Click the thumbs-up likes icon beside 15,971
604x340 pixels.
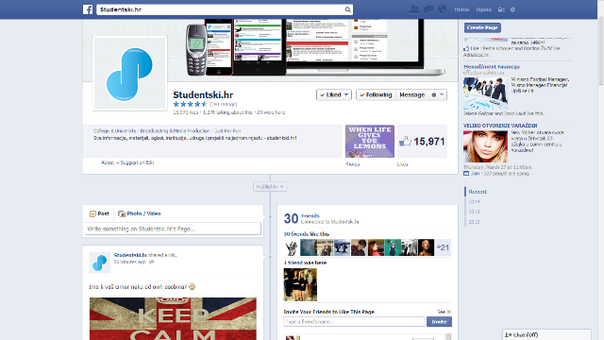click(x=405, y=141)
